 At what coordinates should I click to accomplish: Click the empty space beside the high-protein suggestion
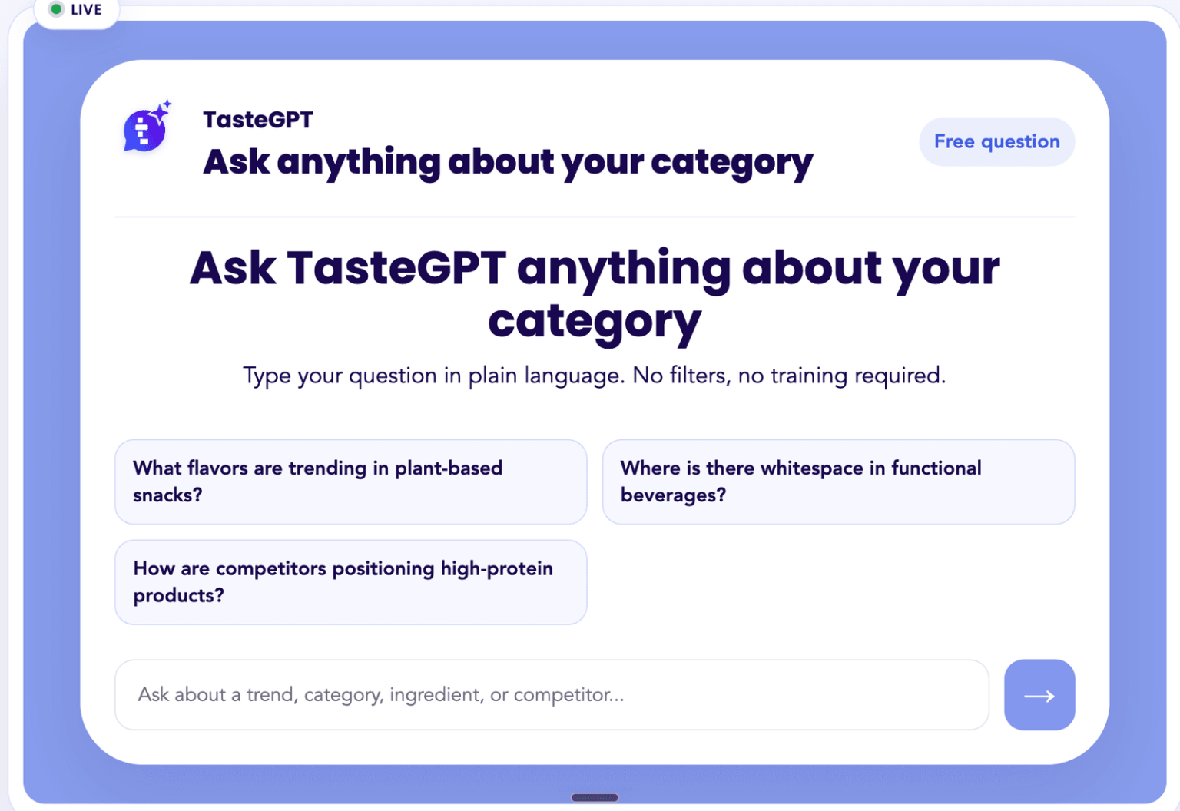click(x=838, y=582)
